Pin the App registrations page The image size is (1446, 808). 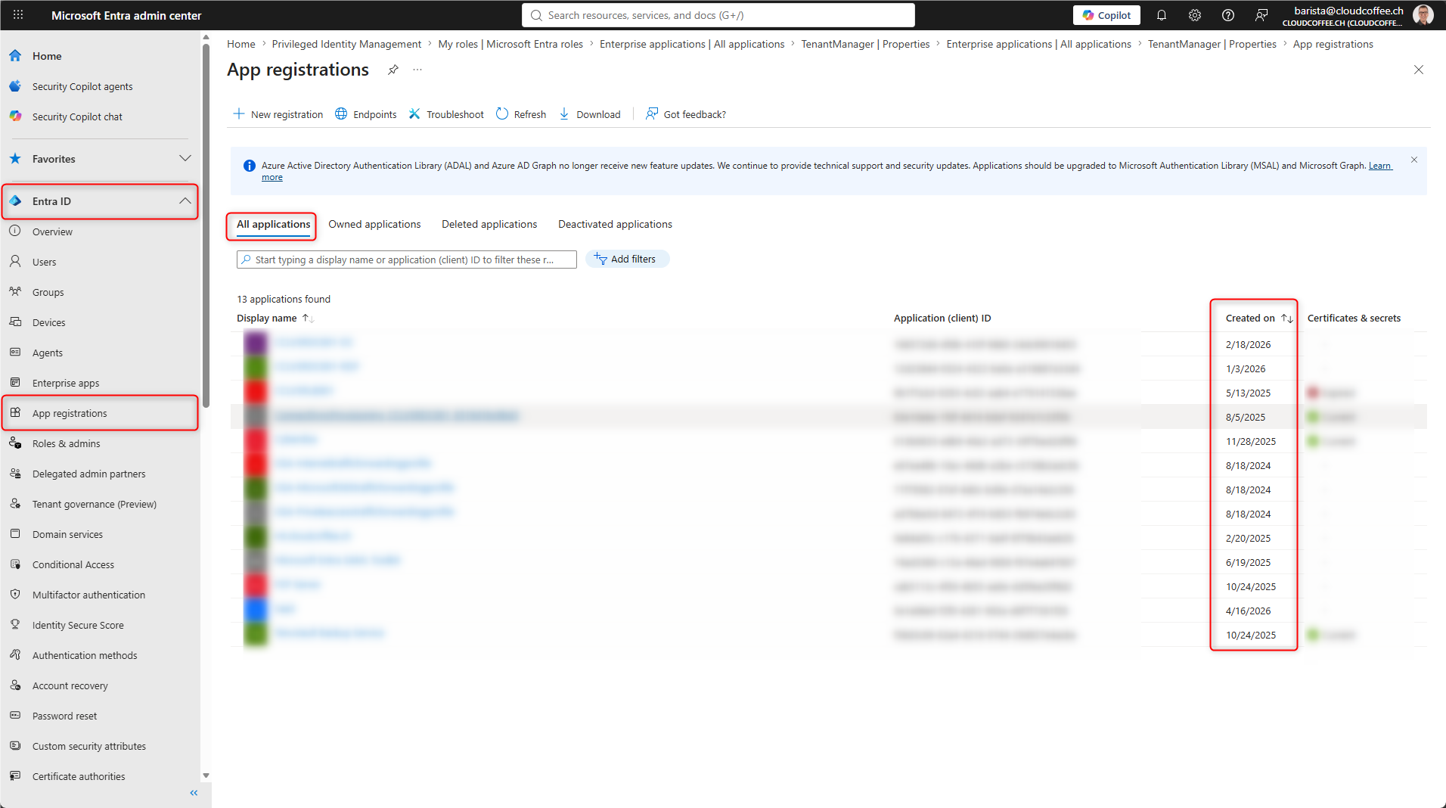pyautogui.click(x=393, y=70)
